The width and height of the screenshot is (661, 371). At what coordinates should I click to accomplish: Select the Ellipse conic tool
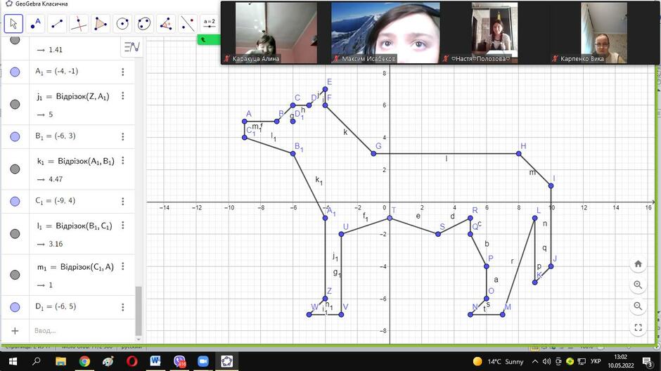143,24
